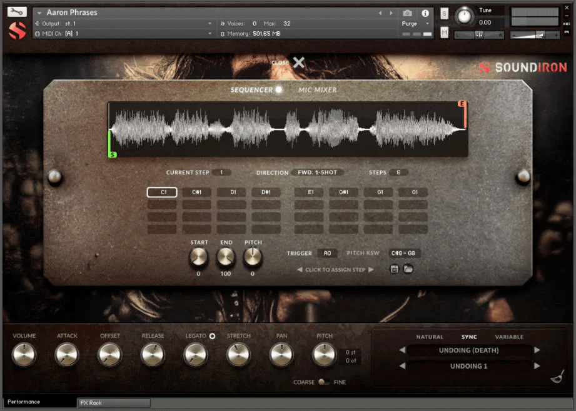This screenshot has height=411, width=576.
Task: Close the sequencer panel with the X
Action: [299, 62]
